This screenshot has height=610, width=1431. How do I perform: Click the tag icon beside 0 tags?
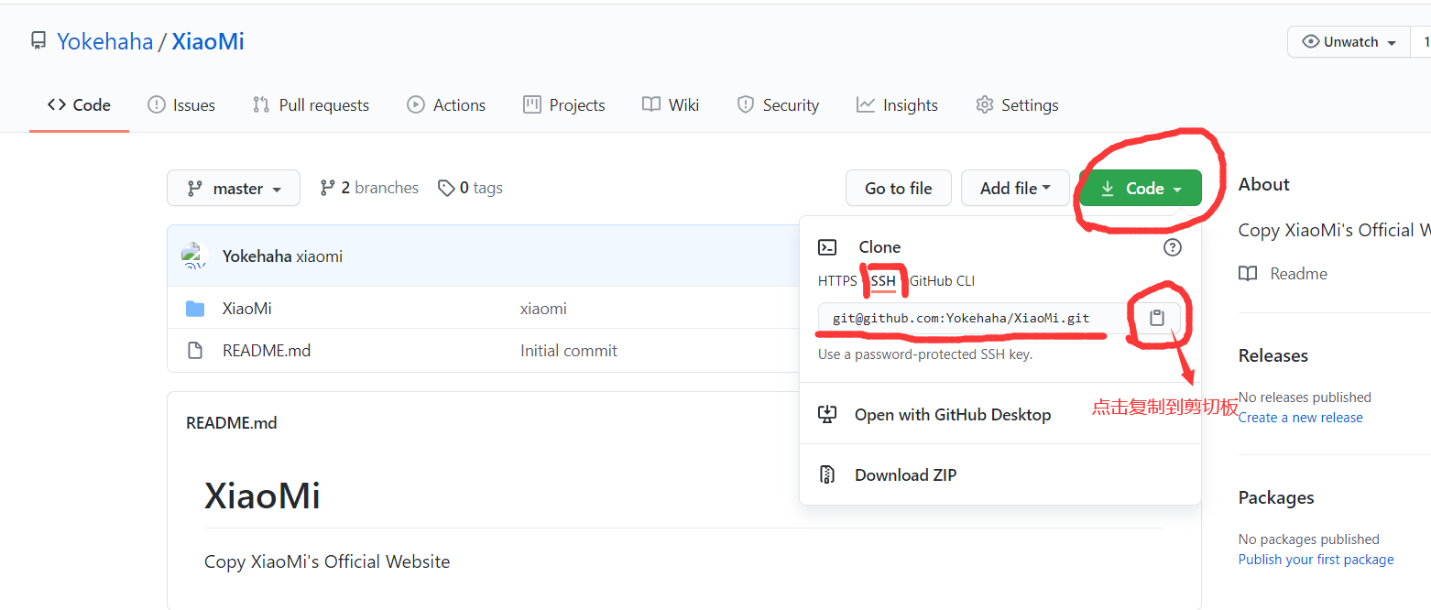pyautogui.click(x=446, y=188)
